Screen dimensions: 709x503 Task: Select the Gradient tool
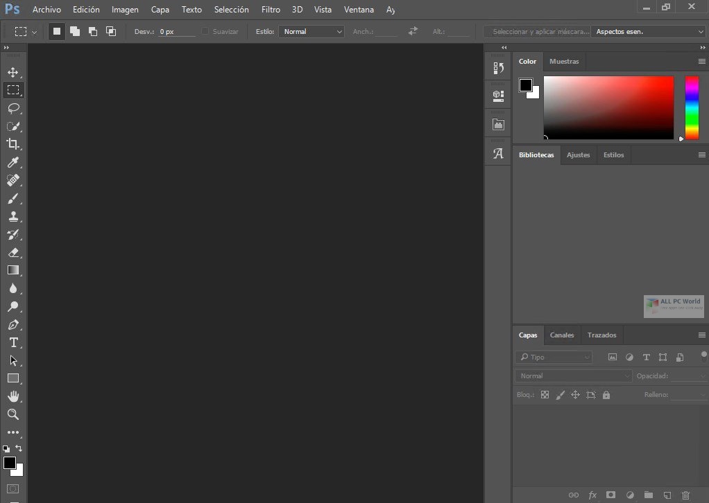coord(13,270)
